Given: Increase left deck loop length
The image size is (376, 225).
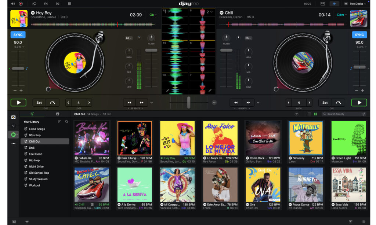Looking at the screenshot, I should click(x=89, y=103).
